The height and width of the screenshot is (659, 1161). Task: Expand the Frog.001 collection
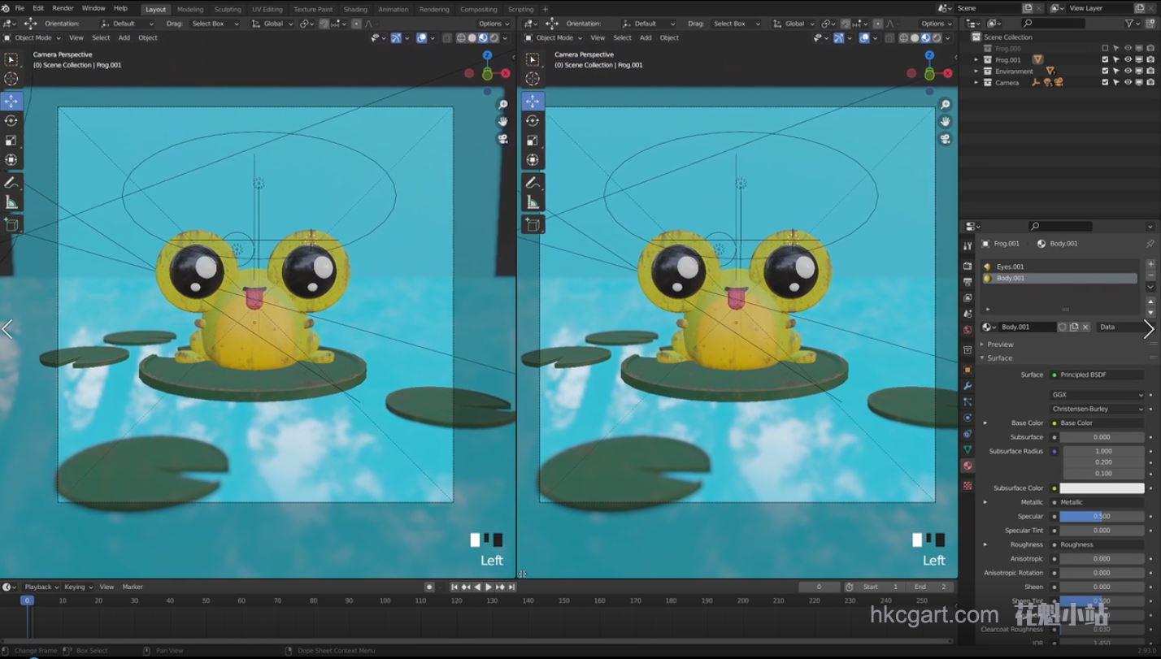click(x=976, y=60)
